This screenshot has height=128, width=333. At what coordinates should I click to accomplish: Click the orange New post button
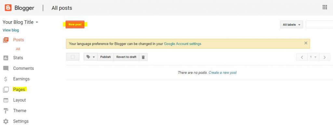click(75, 24)
